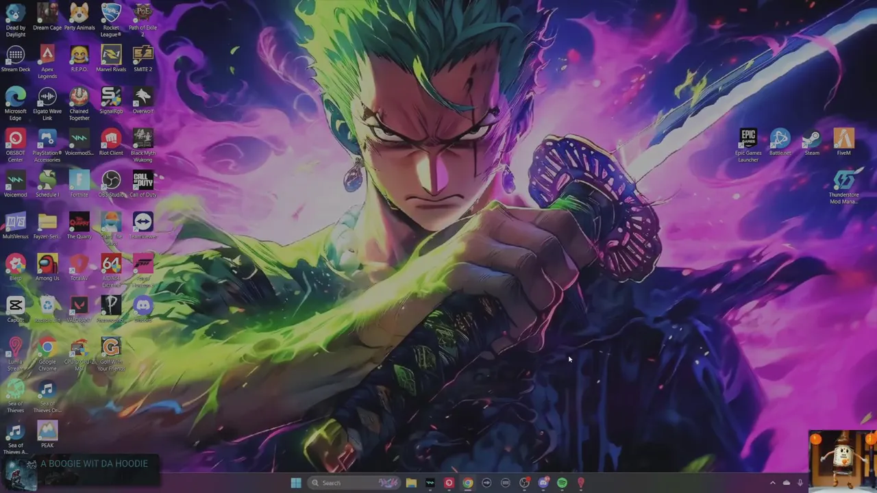Select the Schedule I game icon
The height and width of the screenshot is (493, 877).
click(x=47, y=180)
